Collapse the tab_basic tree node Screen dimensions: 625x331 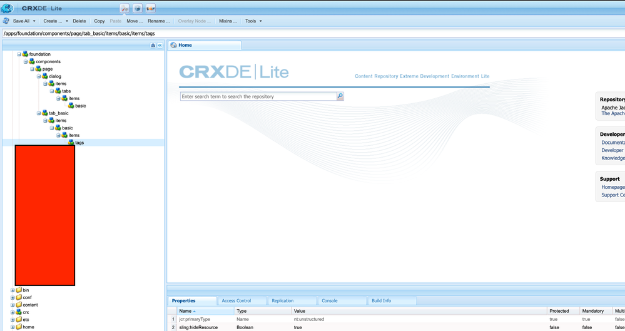point(38,113)
